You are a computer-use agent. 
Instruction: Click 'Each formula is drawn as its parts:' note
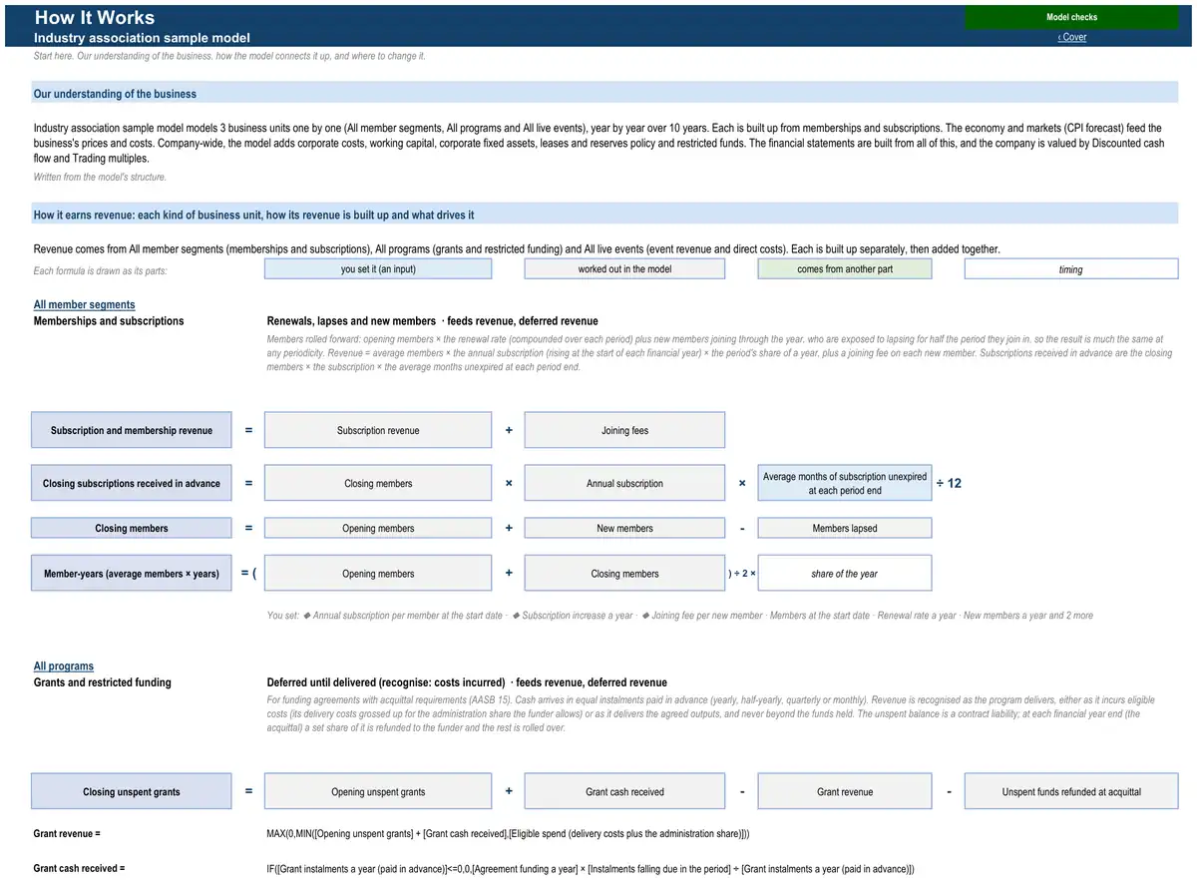pyautogui.click(x=100, y=270)
